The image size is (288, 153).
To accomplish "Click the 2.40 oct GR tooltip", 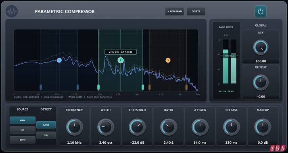I will pos(121,52).
